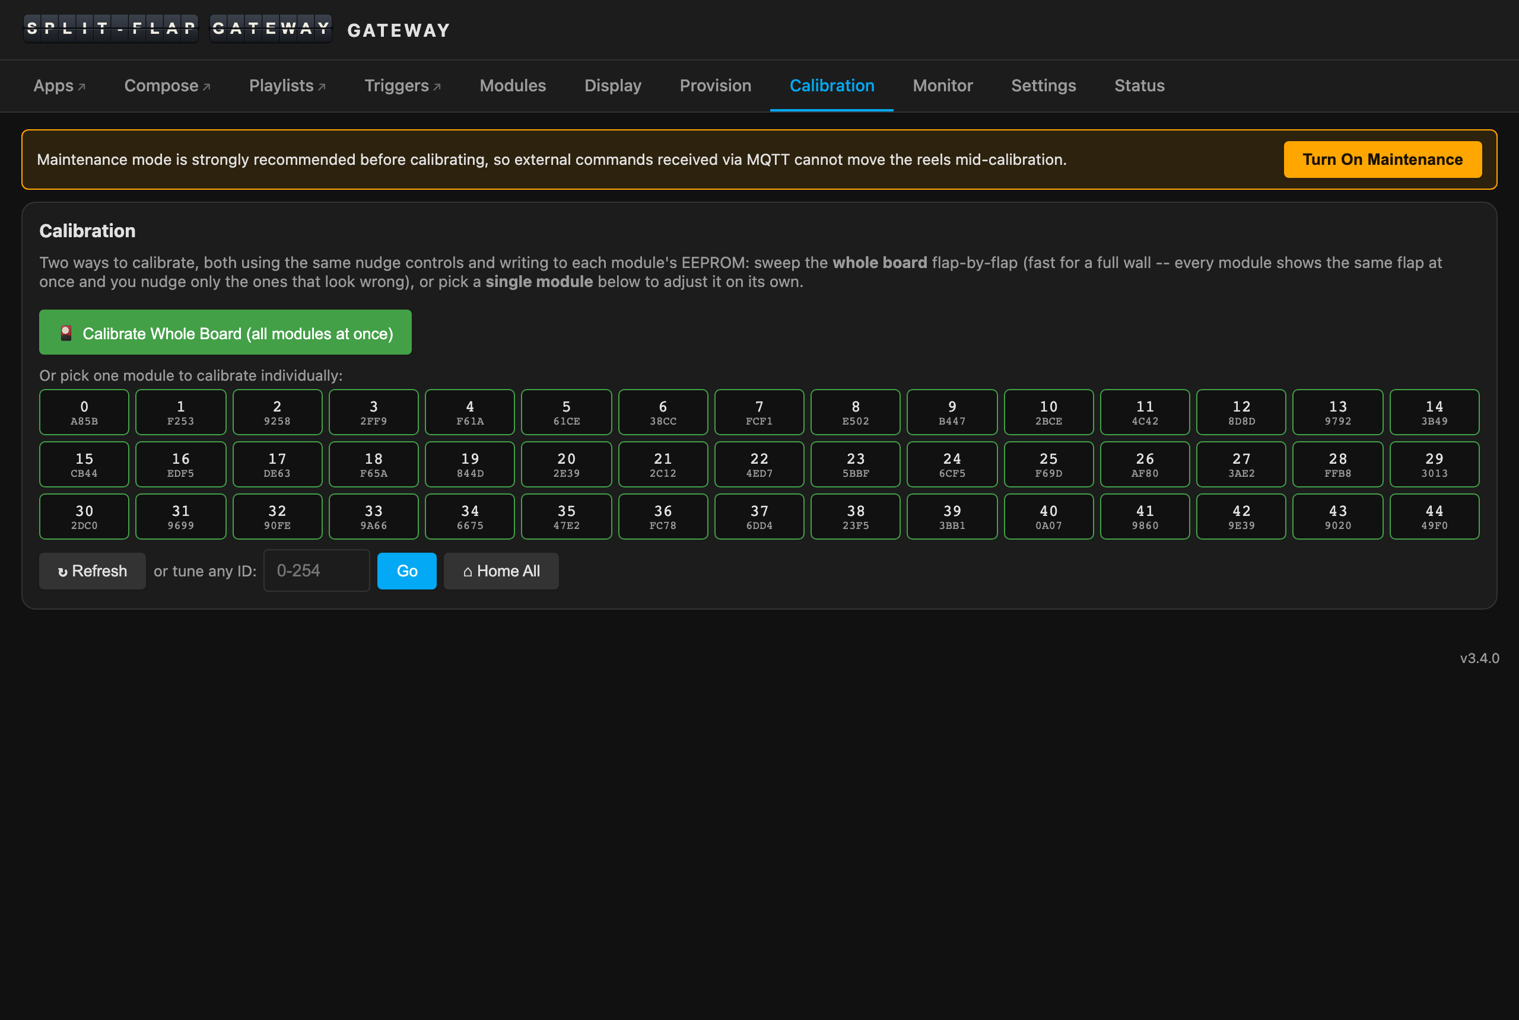Calibrate module 19 844D
Image resolution: width=1519 pixels, height=1020 pixels.
470,464
